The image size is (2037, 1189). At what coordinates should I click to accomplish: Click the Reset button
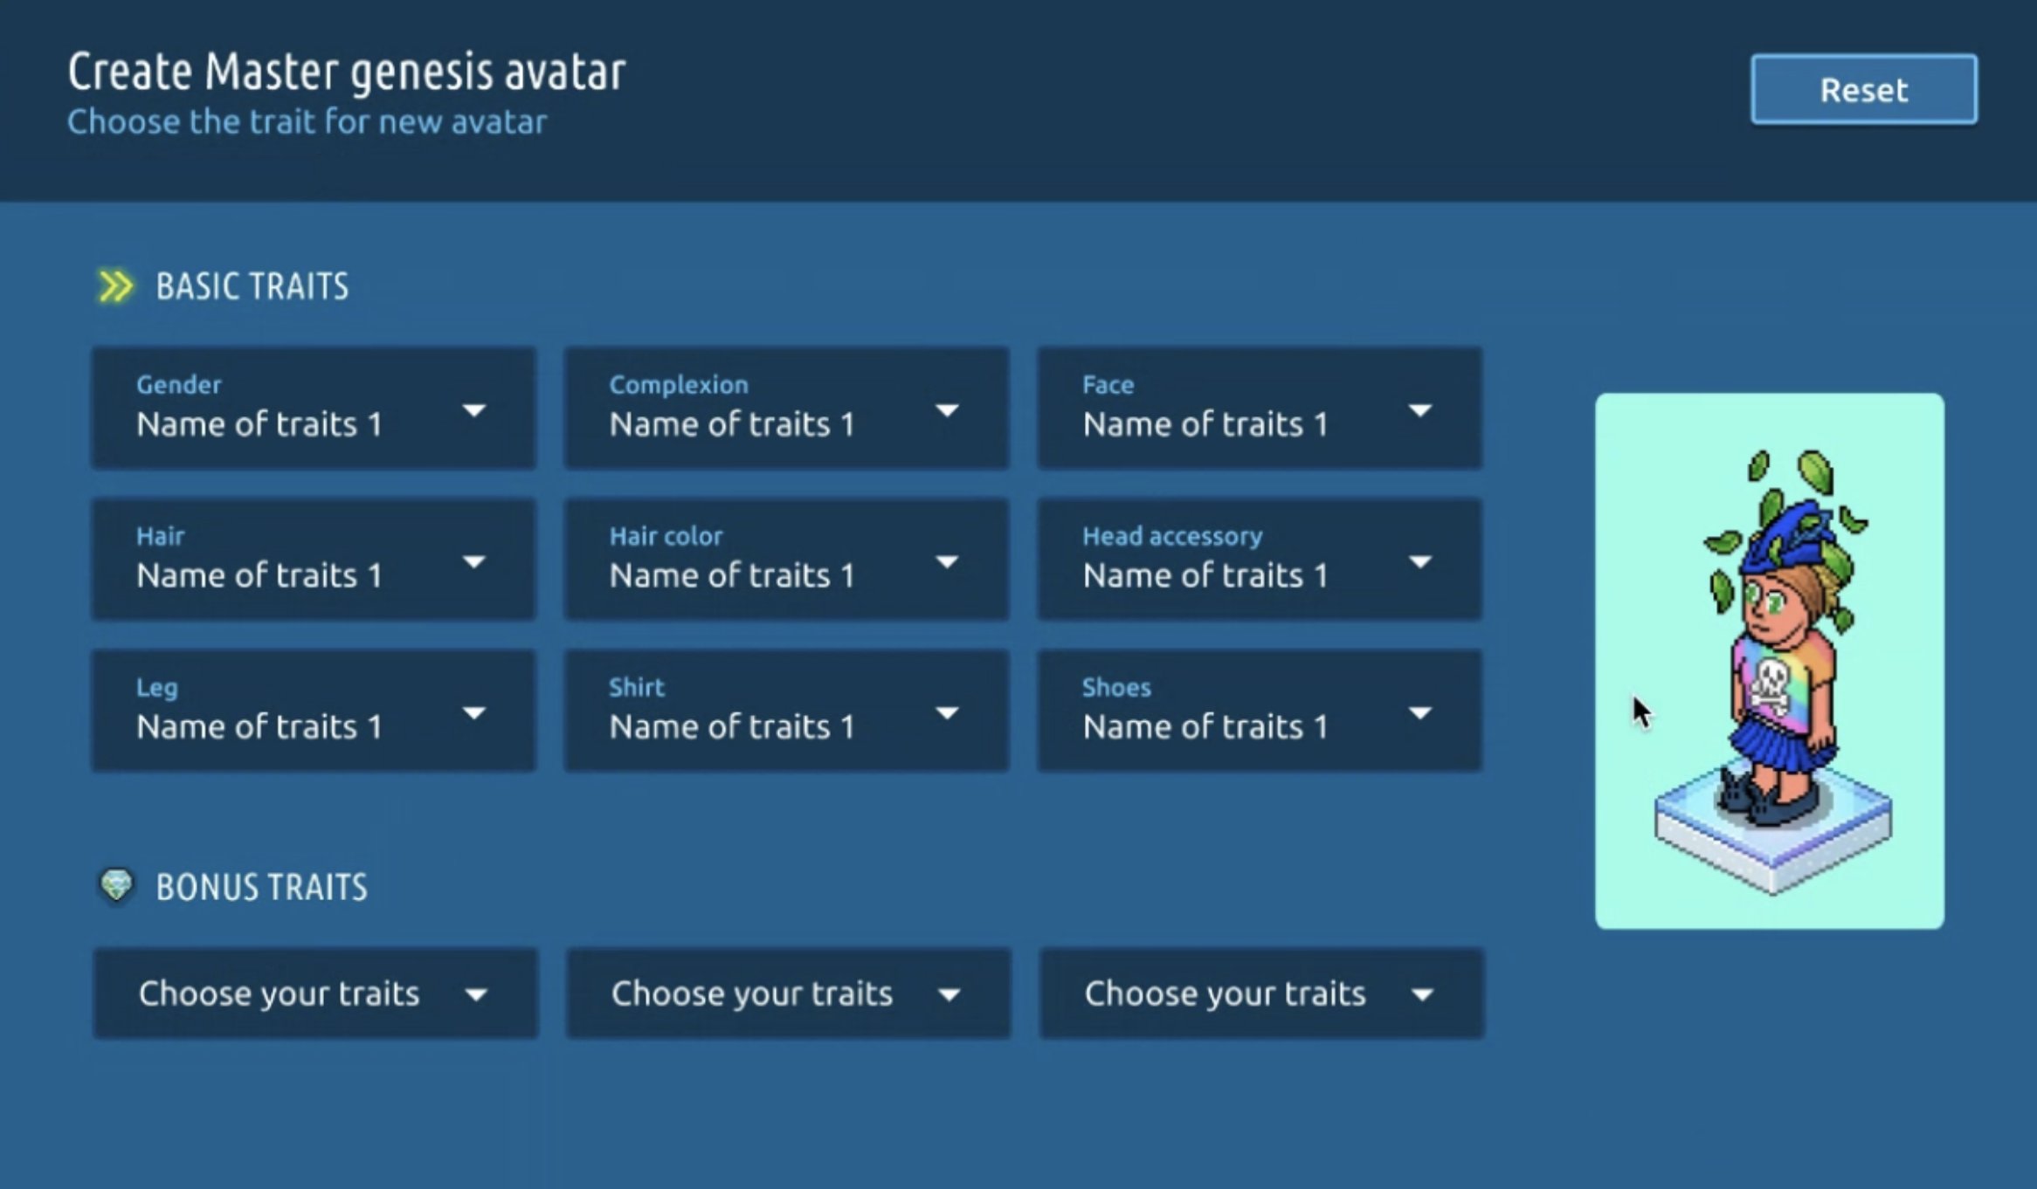[1864, 88]
